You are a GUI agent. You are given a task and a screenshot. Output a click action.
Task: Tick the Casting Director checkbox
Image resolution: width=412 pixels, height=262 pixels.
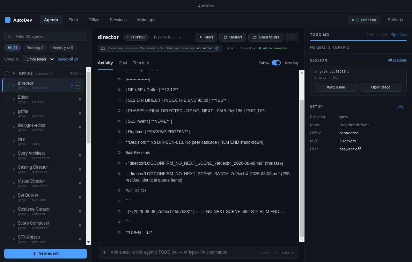(7, 169)
